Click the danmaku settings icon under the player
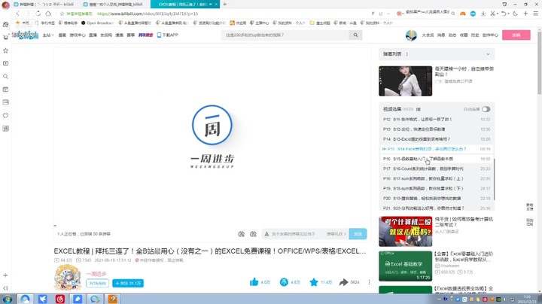 pos(253,234)
